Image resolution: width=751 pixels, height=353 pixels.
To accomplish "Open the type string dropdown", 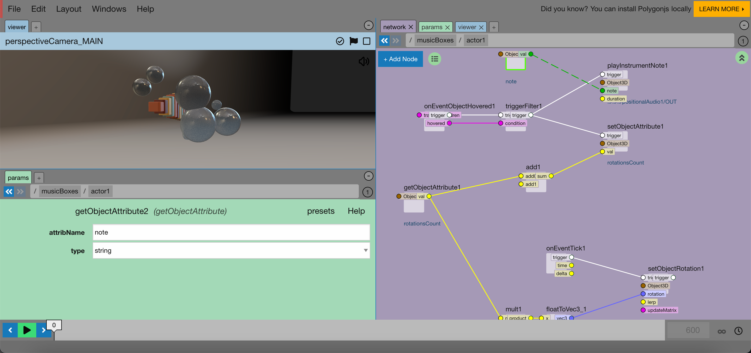I will (231, 251).
